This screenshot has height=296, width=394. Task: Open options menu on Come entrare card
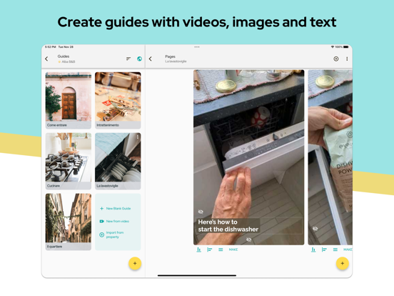tap(89, 76)
